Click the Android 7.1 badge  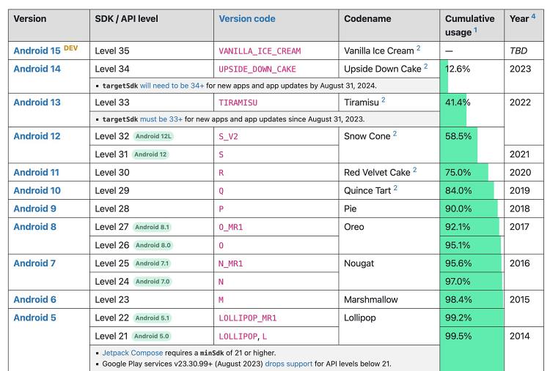click(152, 263)
